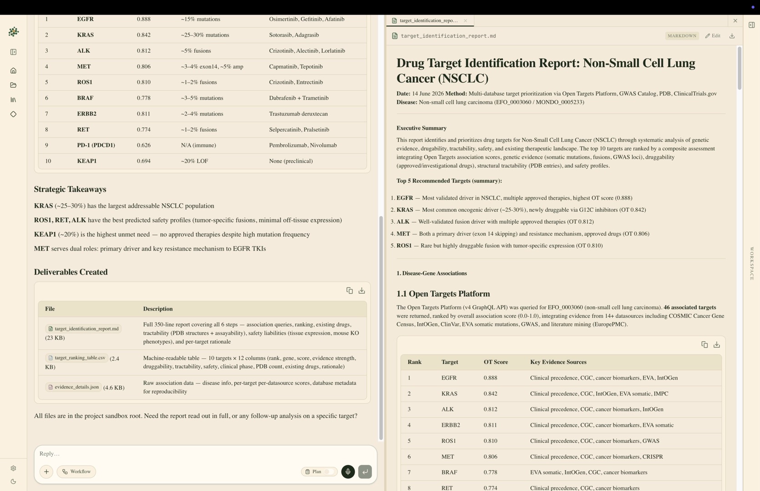The height and width of the screenshot is (491, 760).
Task: Start voice input with microphone button
Action: pos(348,471)
